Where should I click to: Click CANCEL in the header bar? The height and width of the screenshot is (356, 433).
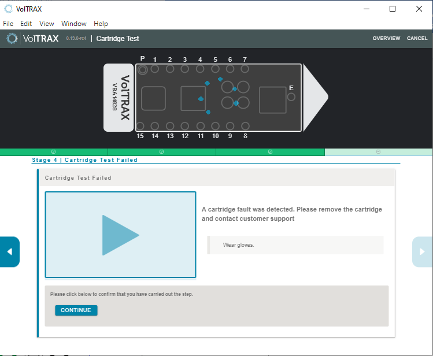[x=417, y=38]
